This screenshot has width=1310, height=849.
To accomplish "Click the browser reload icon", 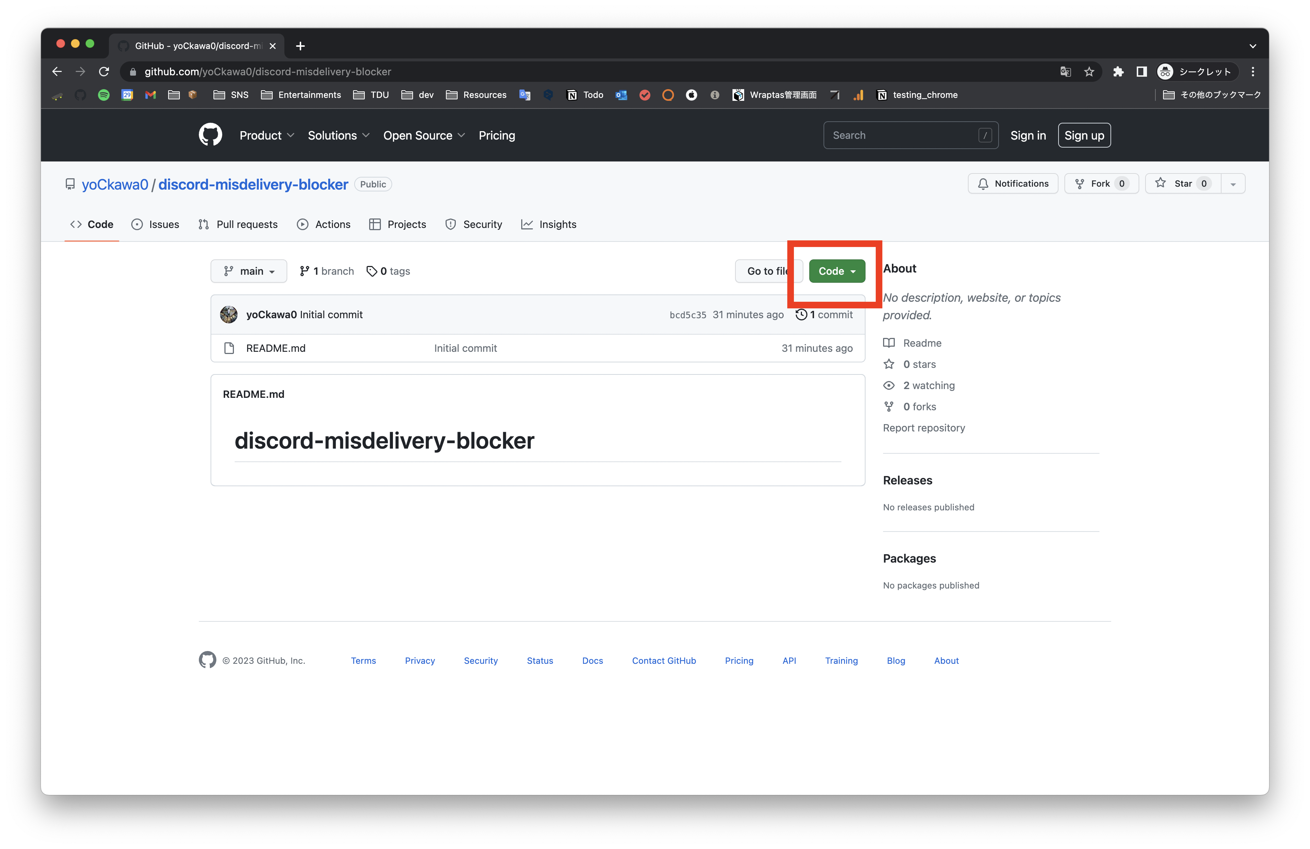I will click(x=103, y=72).
